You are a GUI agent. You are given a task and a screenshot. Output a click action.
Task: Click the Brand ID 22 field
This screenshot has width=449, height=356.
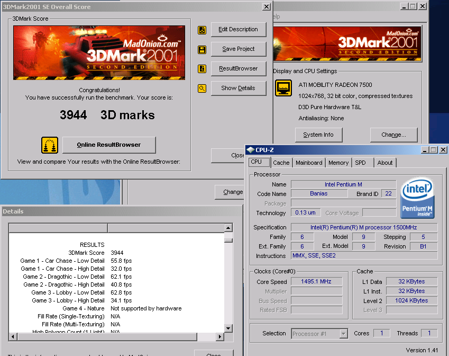tap(389, 194)
